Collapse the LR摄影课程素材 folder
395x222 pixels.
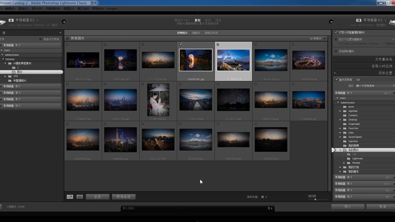pos(5,63)
